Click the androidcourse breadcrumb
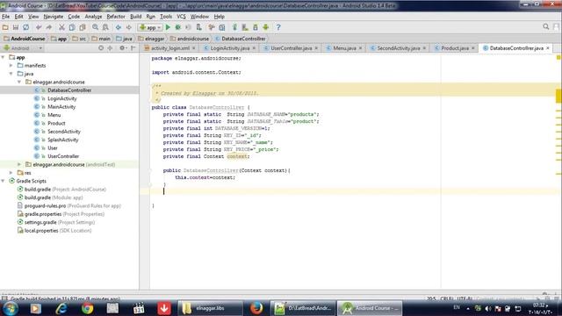562x316 pixels. coord(190,39)
